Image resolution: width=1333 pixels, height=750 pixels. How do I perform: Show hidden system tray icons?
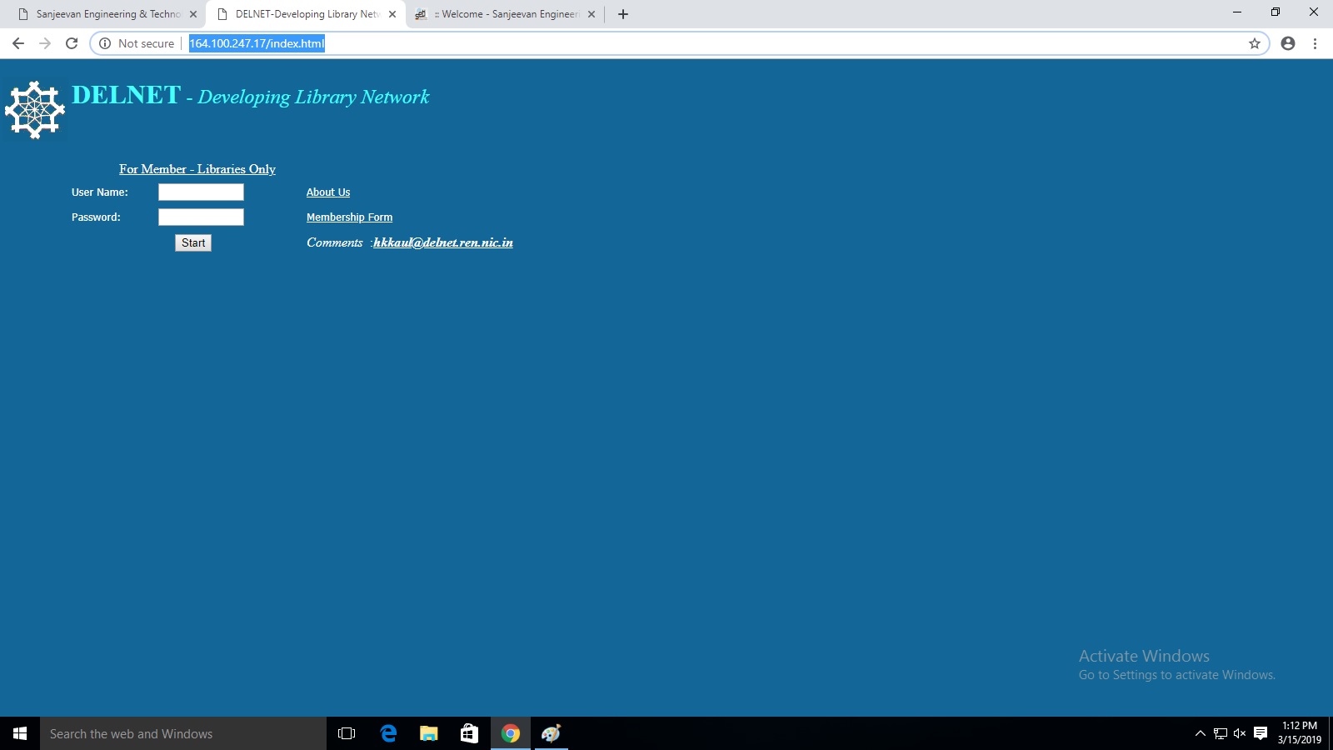[x=1201, y=733]
